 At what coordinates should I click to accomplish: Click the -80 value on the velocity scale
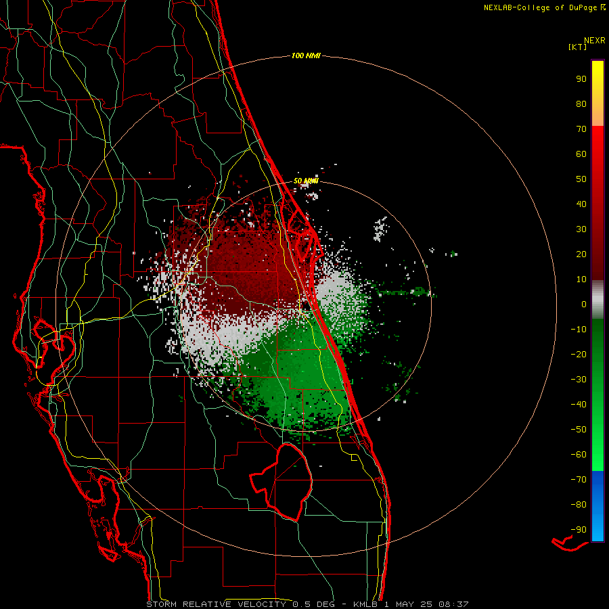579,505
